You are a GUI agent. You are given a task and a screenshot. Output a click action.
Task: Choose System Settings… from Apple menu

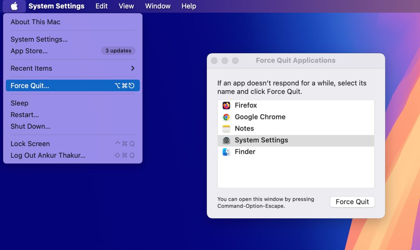pos(73,39)
